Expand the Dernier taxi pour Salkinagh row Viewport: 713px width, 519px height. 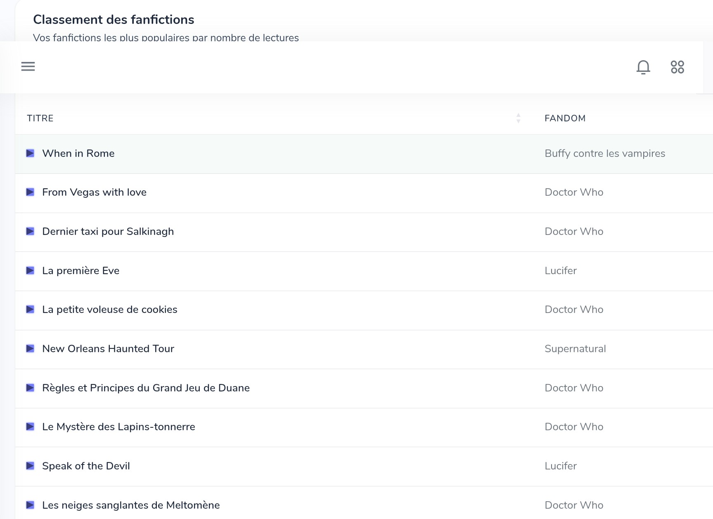[30, 231]
